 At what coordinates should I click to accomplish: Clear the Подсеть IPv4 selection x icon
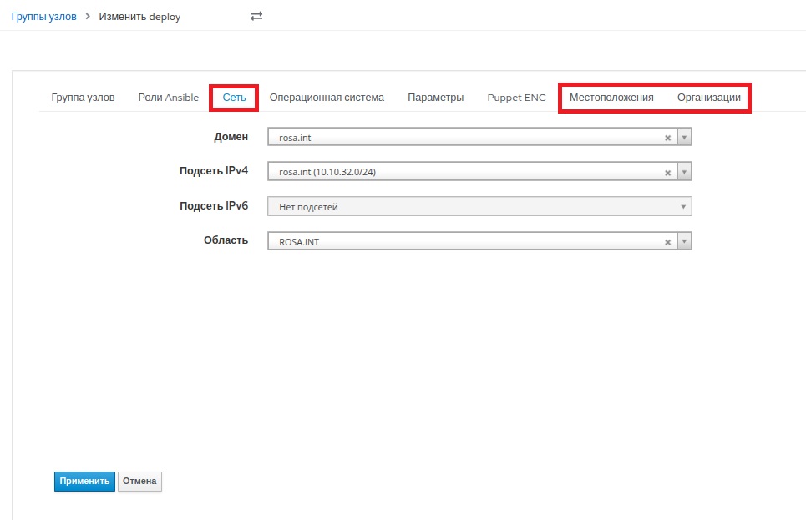pos(667,173)
